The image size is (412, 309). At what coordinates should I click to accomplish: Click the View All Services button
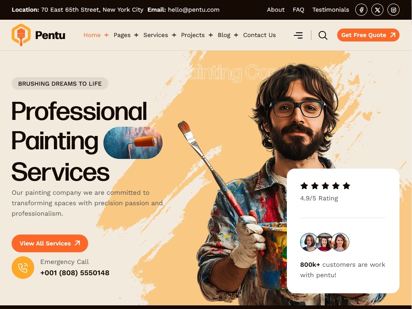coord(49,243)
